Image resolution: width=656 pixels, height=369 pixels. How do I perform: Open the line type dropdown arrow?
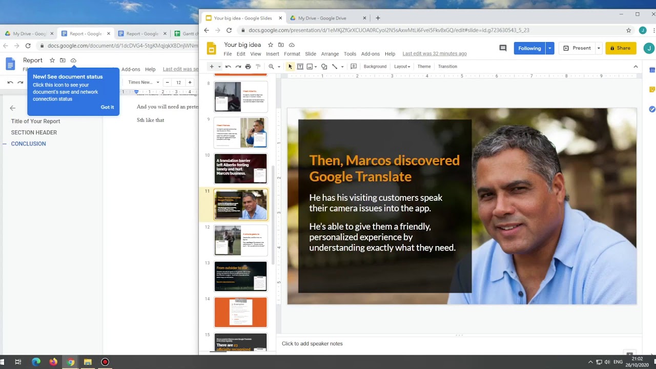pyautogui.click(x=342, y=67)
